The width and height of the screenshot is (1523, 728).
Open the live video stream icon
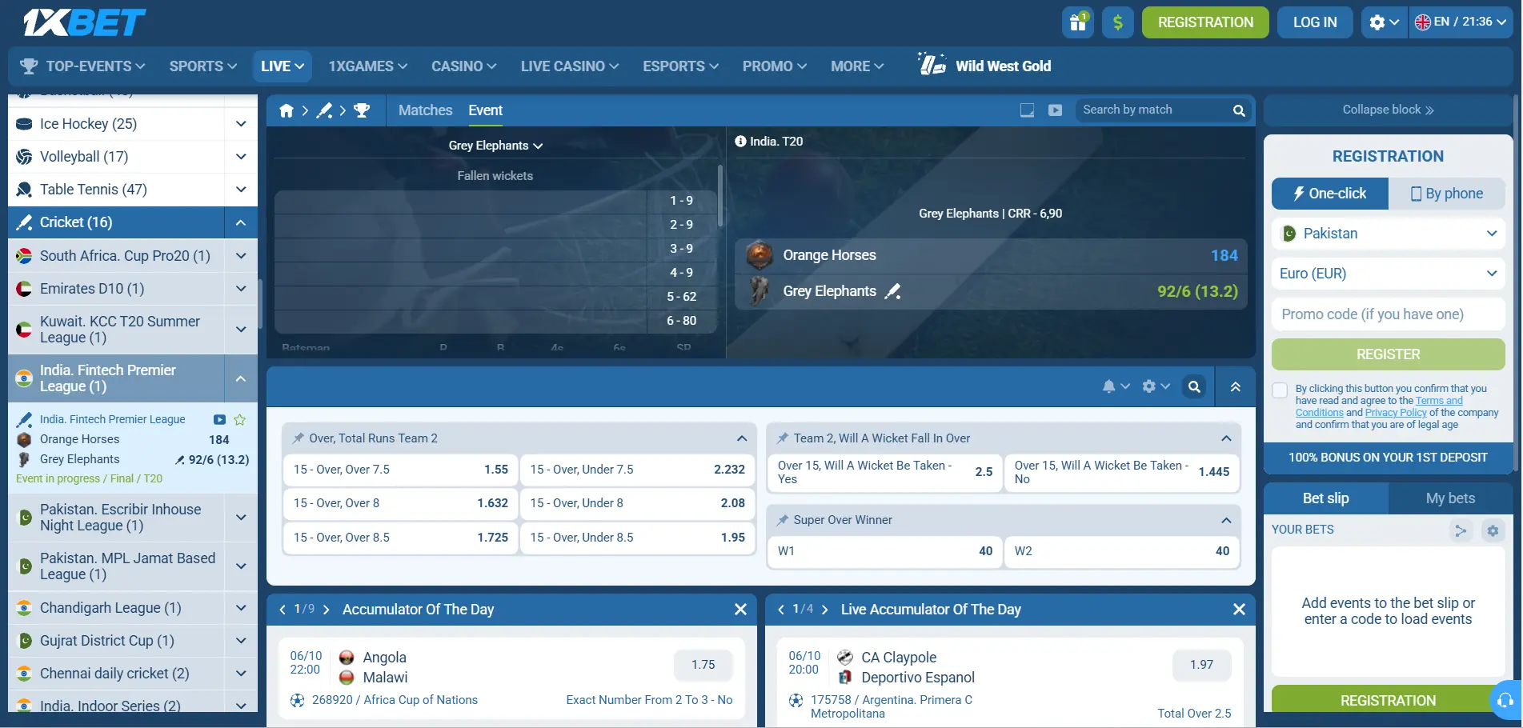(1056, 110)
